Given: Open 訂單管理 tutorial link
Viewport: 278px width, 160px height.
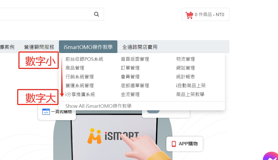Looking at the screenshot, I should [x=130, y=68].
